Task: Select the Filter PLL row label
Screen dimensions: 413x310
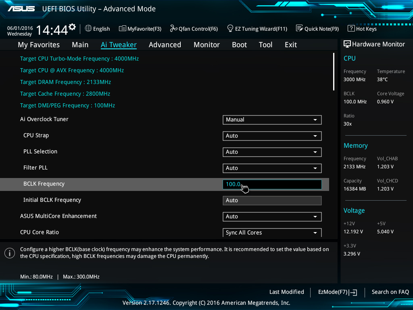Action: coord(35,168)
